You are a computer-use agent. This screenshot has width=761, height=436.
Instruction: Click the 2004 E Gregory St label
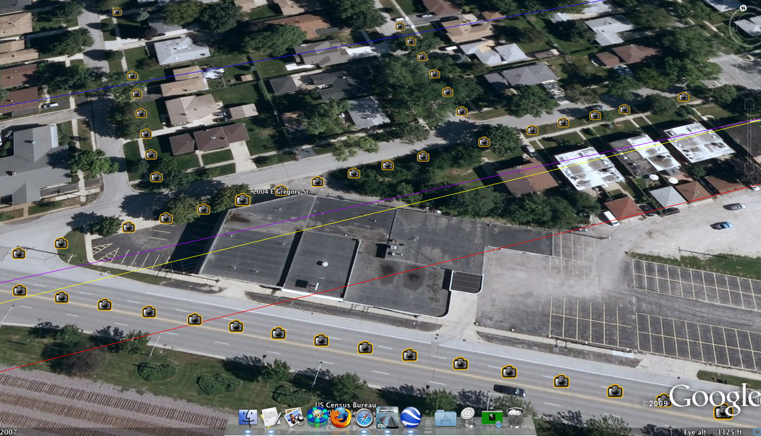pyautogui.click(x=280, y=192)
